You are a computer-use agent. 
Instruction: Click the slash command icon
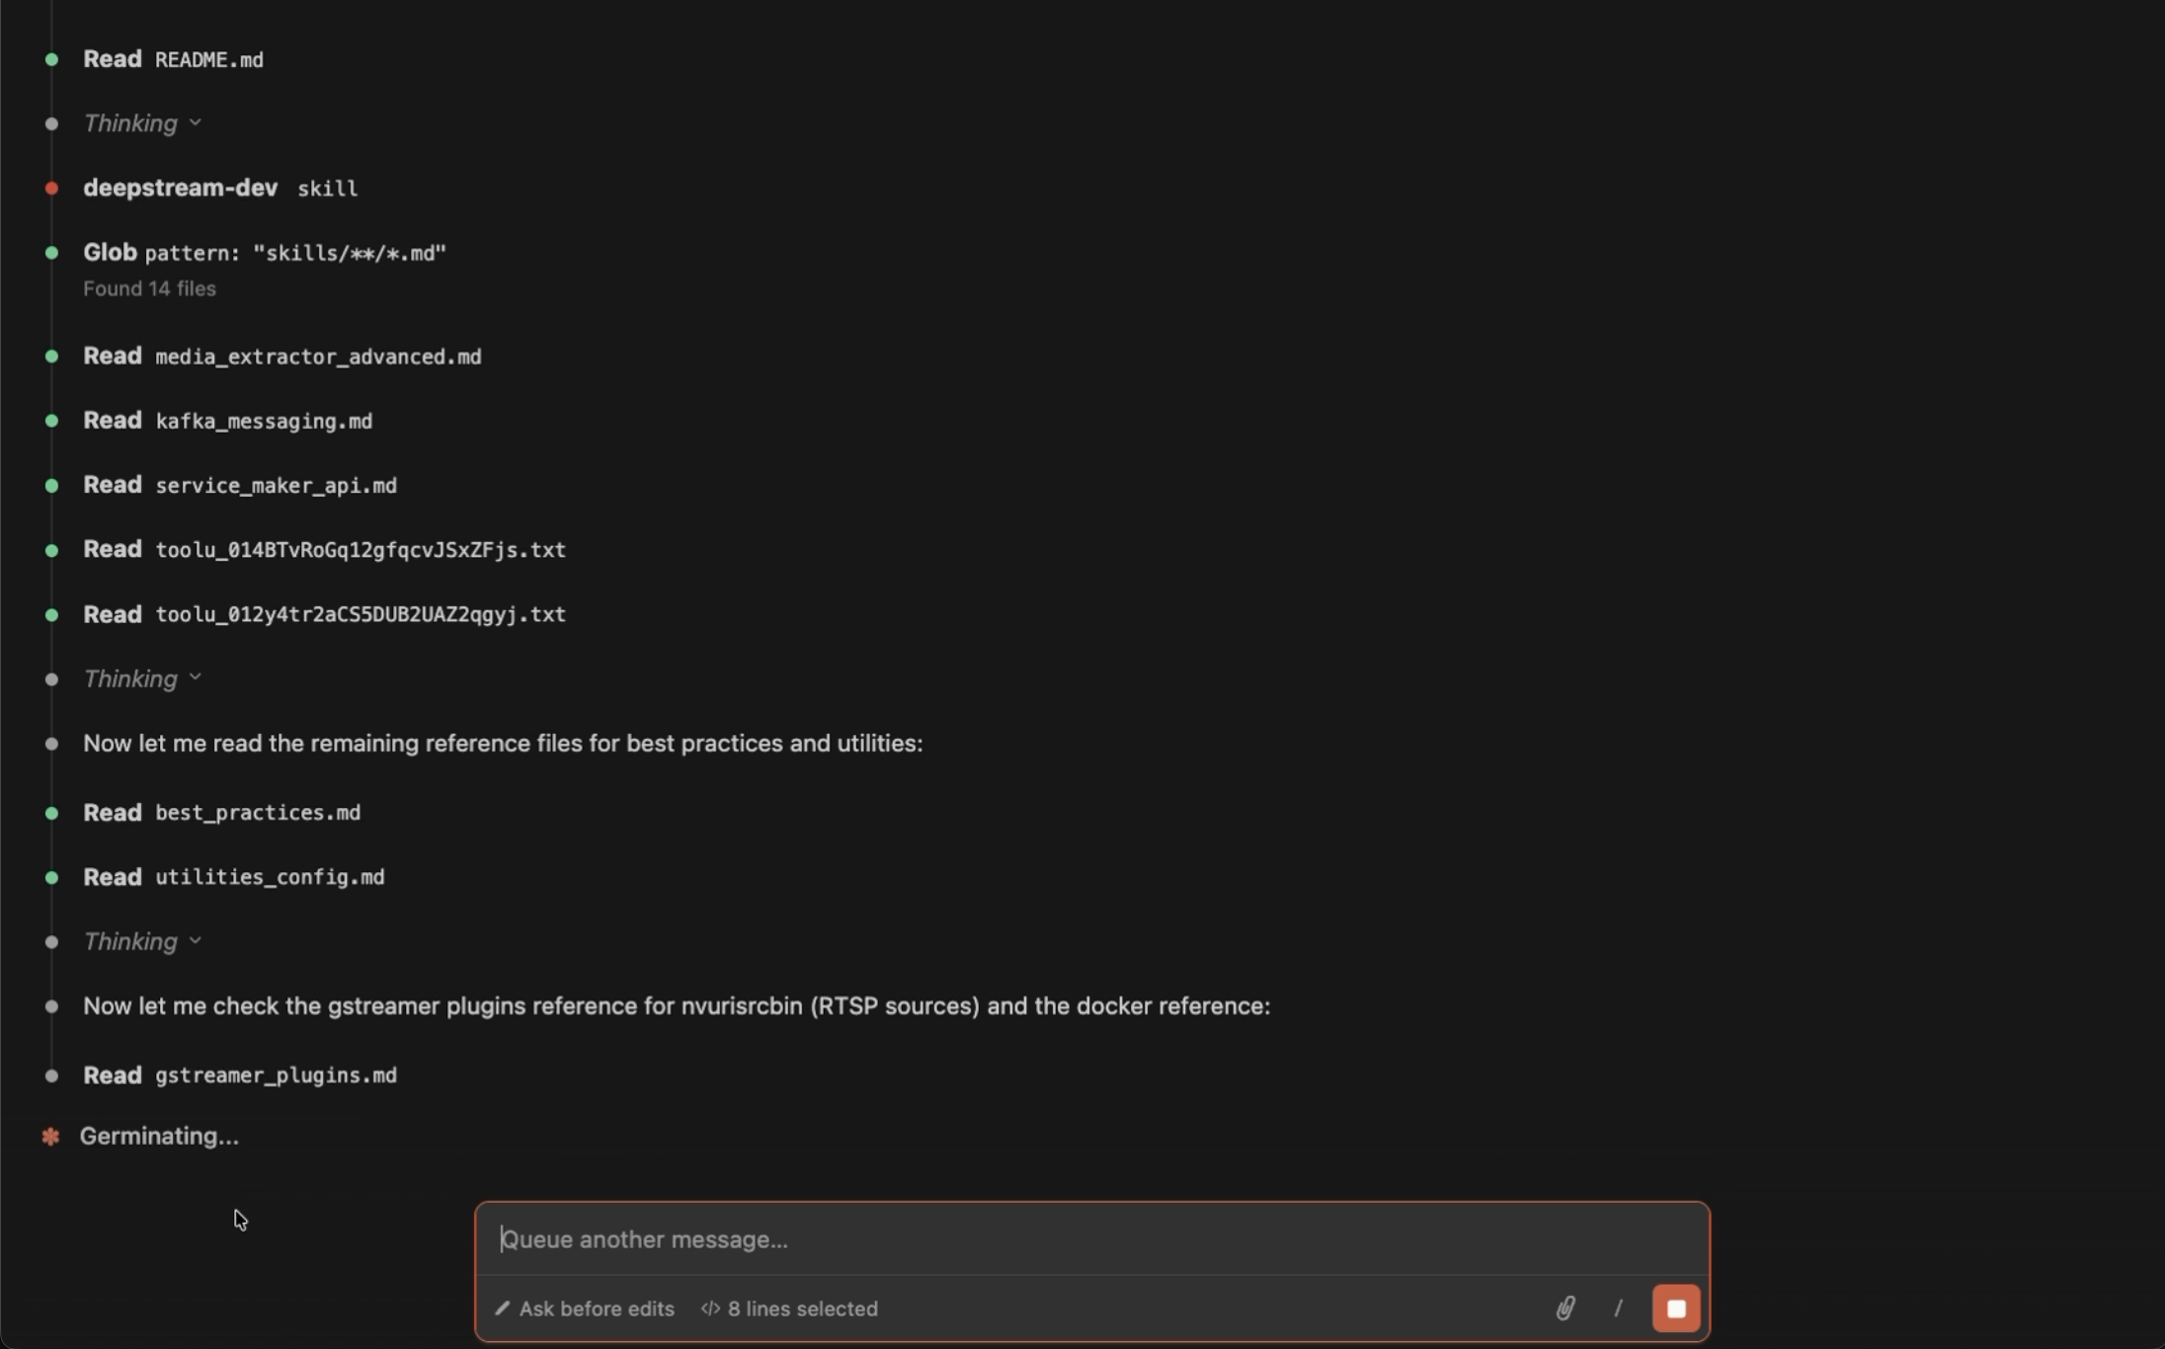1618,1309
